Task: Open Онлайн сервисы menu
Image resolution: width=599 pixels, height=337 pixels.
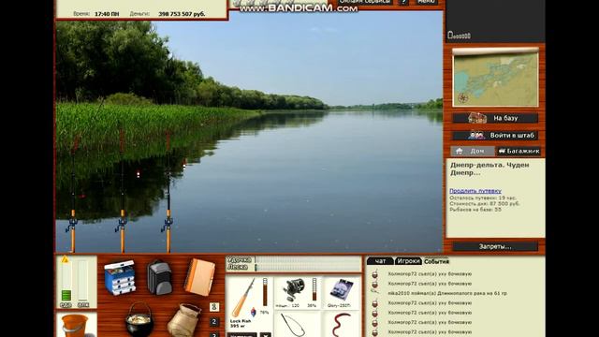Action: [x=365, y=2]
